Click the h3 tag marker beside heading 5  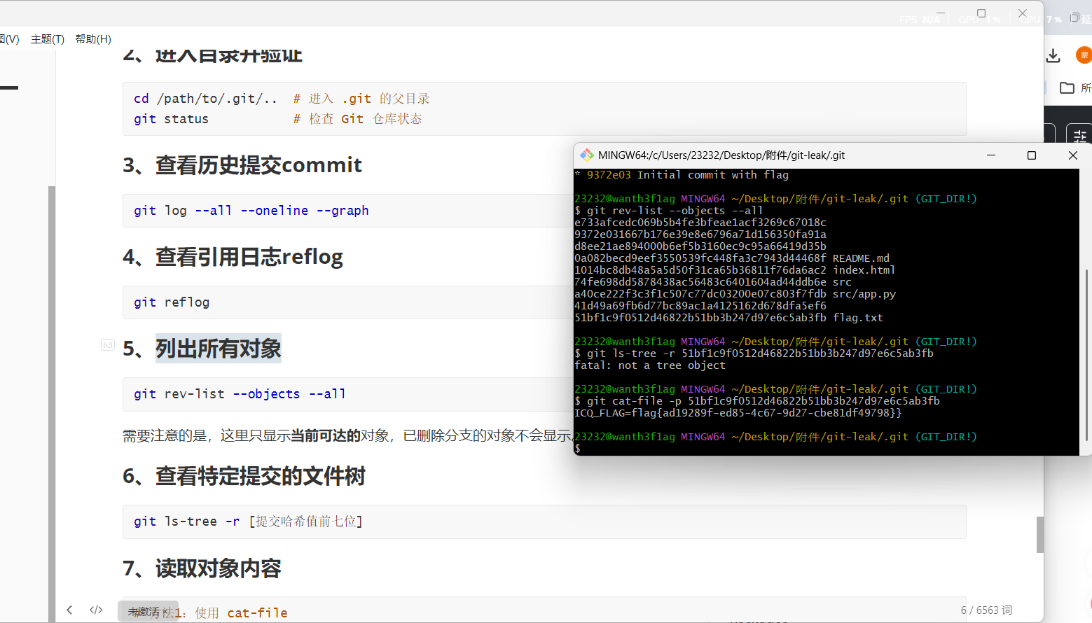pyautogui.click(x=106, y=345)
